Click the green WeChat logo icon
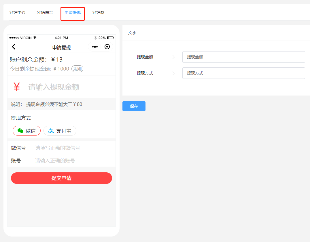Image resolution: width=310 pixels, height=242 pixels. [20, 131]
